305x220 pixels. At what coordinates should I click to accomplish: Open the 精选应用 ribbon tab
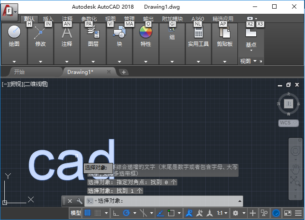(x=223, y=19)
